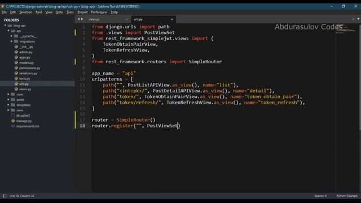Click the Python icon beside manage.py
This screenshot has width=361, height=203.
tap(13, 121)
